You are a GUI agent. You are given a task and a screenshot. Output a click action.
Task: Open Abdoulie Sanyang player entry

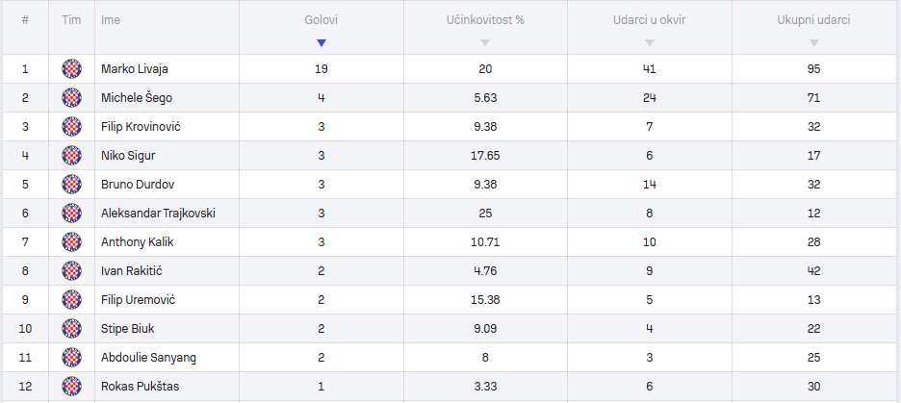[149, 358]
